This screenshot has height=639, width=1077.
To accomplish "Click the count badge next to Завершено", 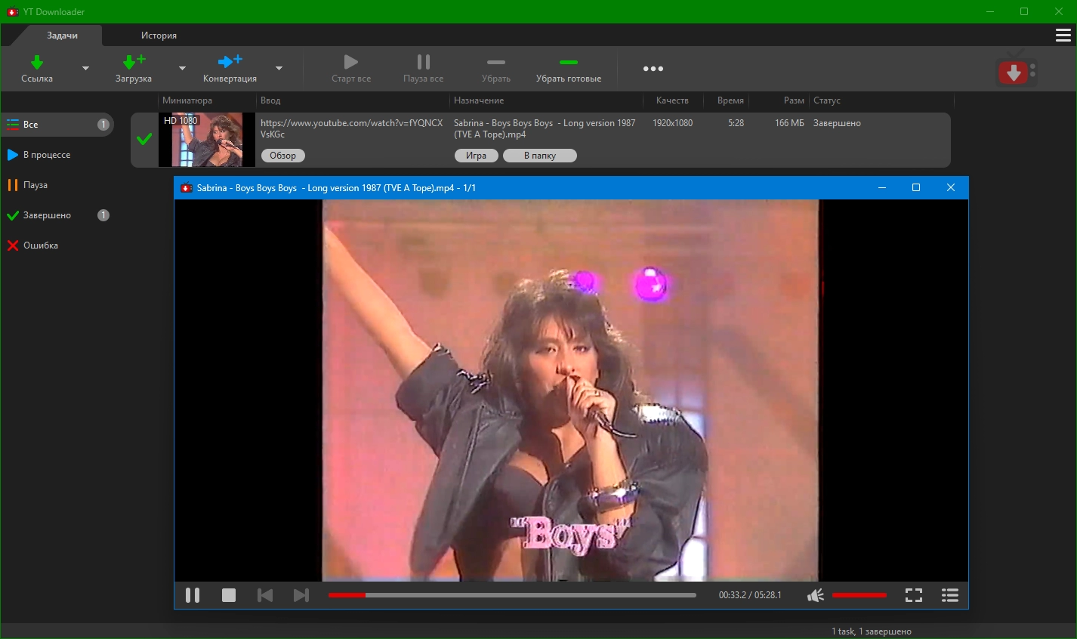I will [x=103, y=215].
